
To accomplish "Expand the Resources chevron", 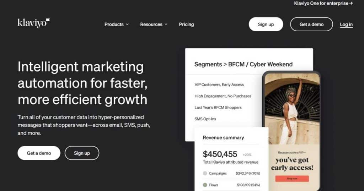I will pos(166,24).
